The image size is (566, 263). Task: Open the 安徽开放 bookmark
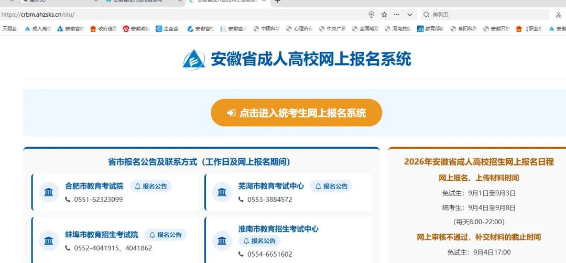[496, 29]
